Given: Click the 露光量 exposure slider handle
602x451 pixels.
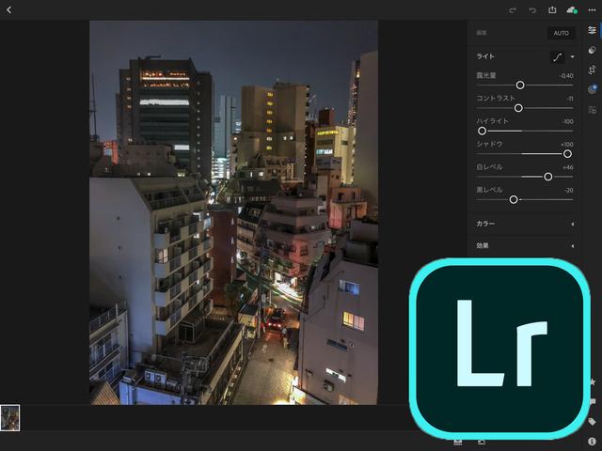Looking at the screenshot, I should click(x=520, y=86).
